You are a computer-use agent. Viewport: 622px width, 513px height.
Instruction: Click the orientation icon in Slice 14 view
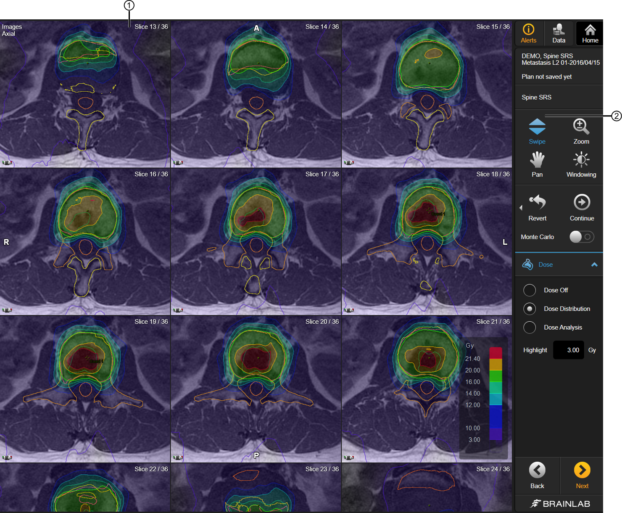[x=178, y=162]
